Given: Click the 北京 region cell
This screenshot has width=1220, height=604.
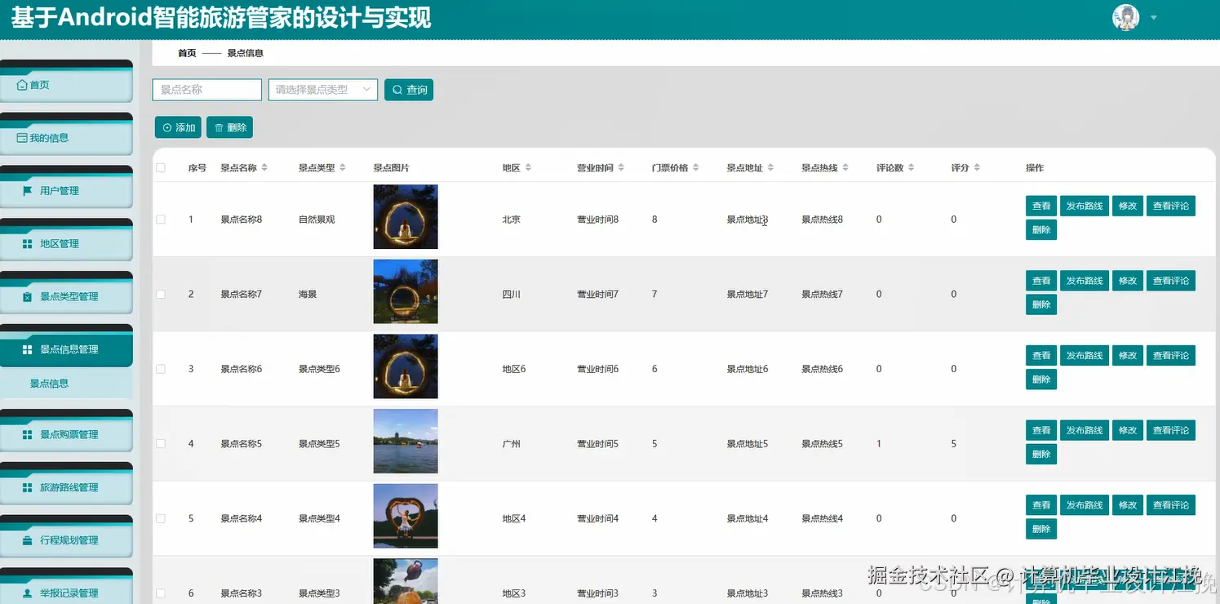Looking at the screenshot, I should (512, 220).
